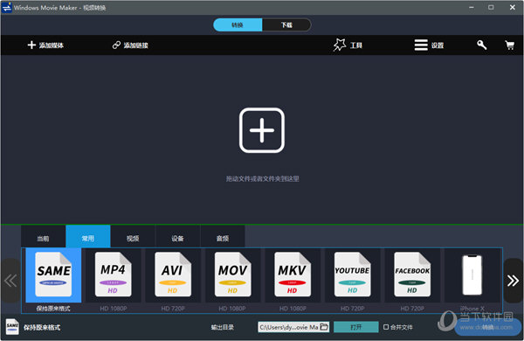The image size is (524, 341).
Task: Click the 设置 label
Action: point(438,45)
